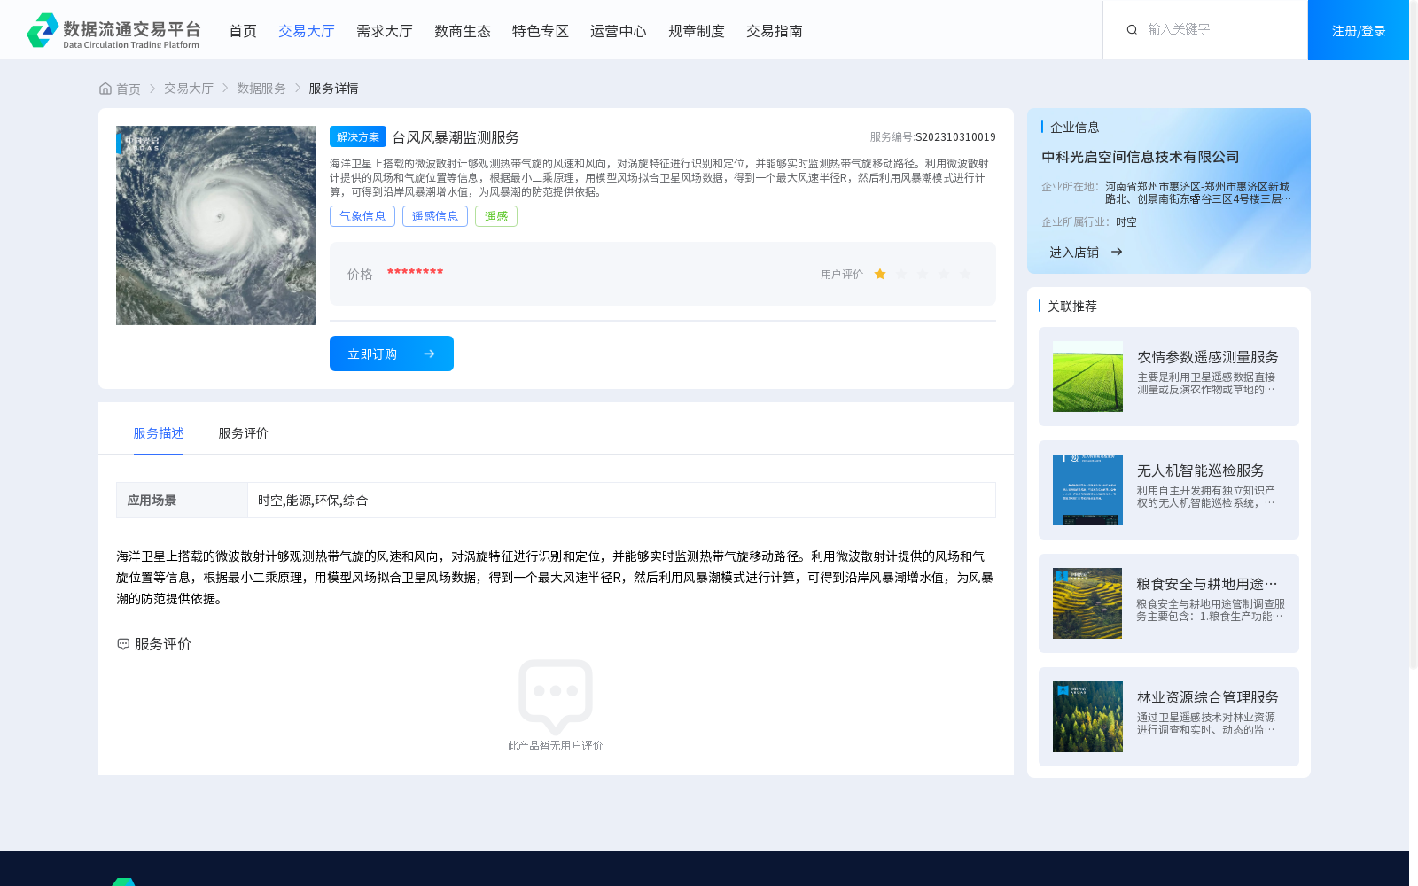Click the fifth rating star

tap(965, 275)
